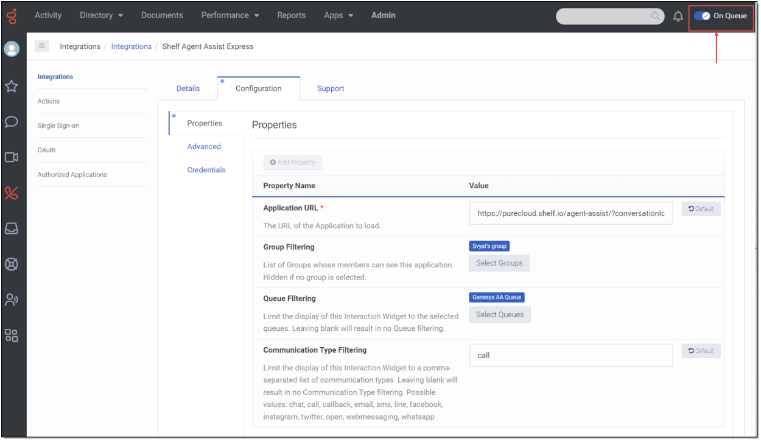Switch to the Support tab
The image size is (761, 441).
tap(331, 88)
